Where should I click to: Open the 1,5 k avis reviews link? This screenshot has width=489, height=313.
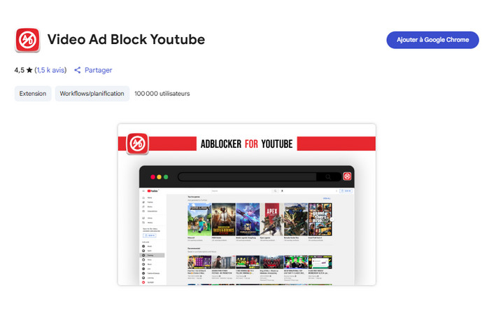tap(50, 71)
